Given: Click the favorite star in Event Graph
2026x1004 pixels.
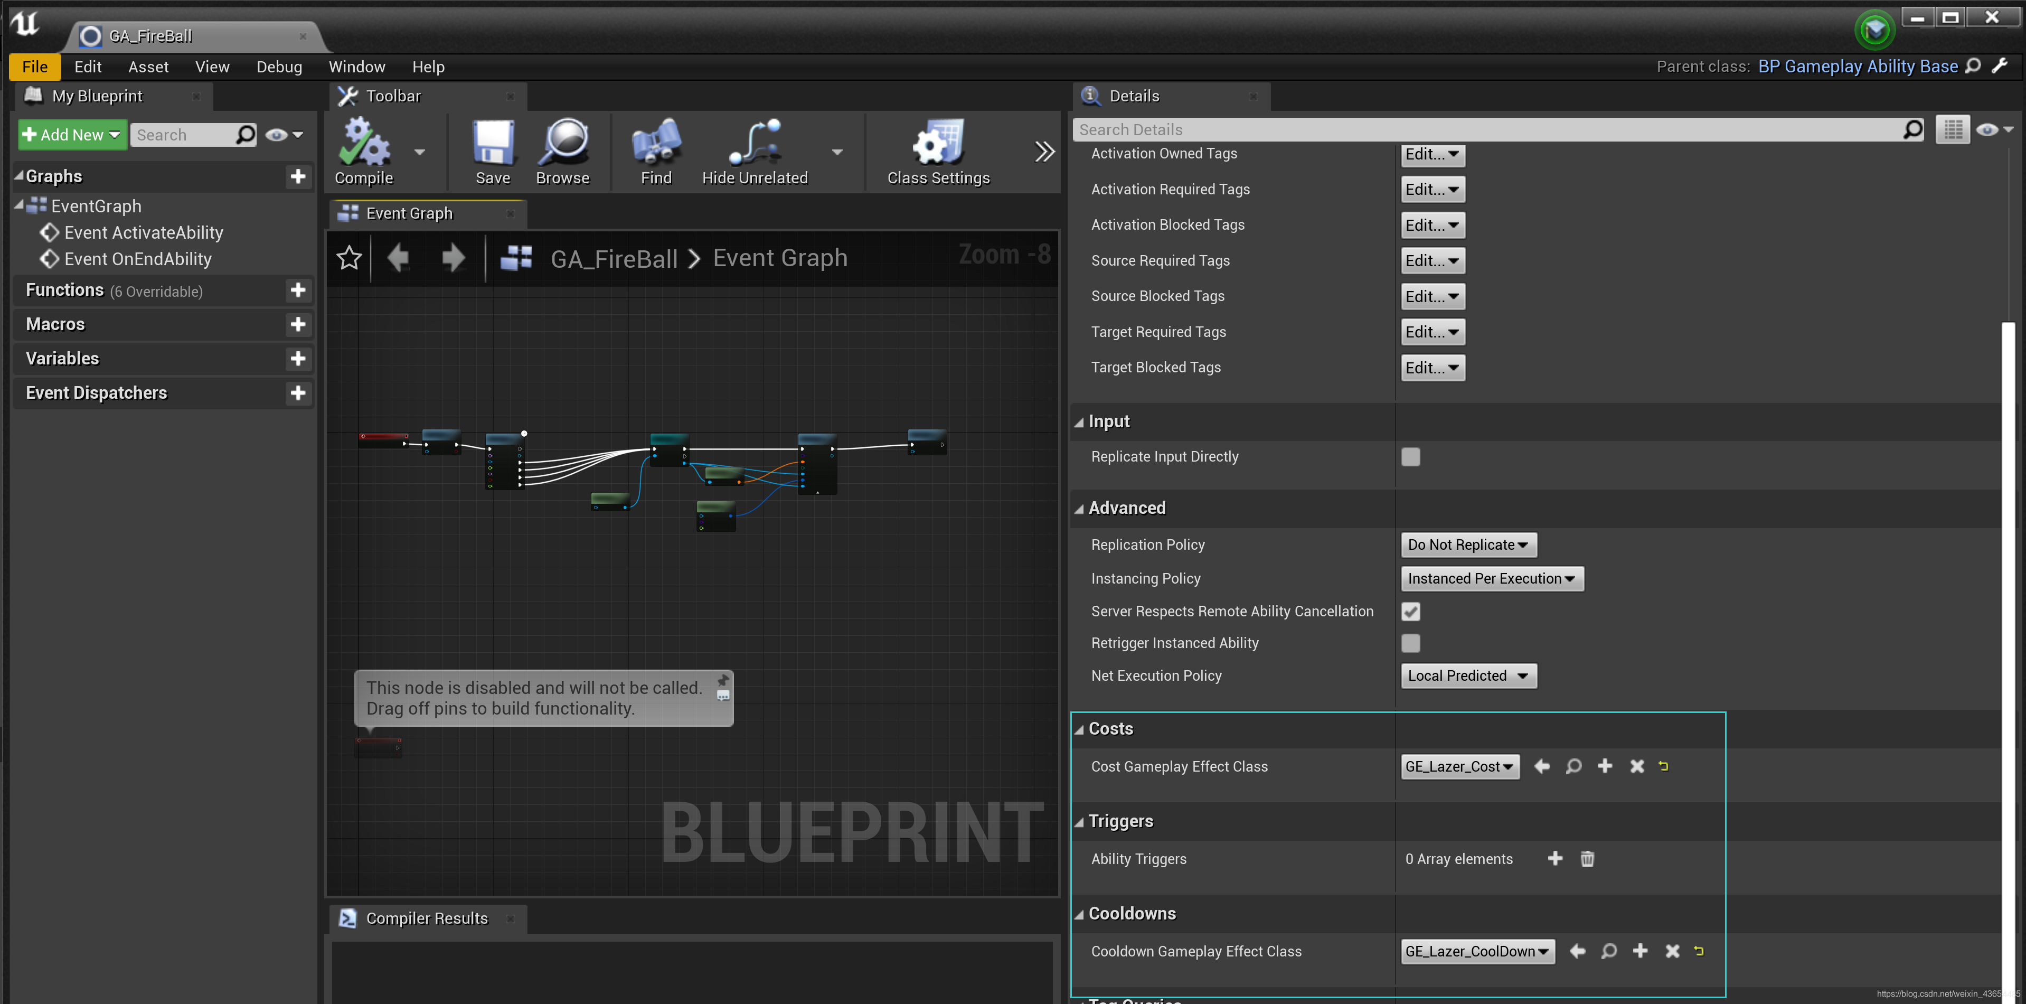Looking at the screenshot, I should 348,257.
